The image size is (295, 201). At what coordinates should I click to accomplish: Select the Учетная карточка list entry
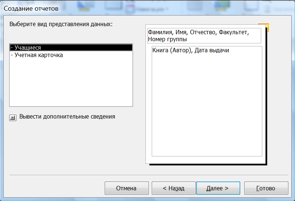point(71,55)
